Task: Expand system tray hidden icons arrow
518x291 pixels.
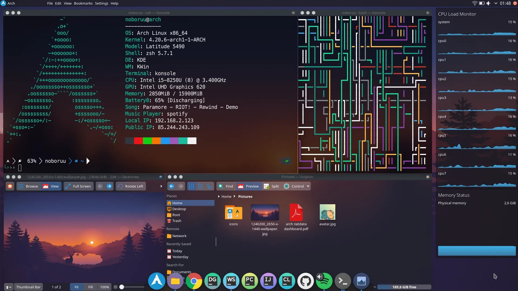Action: (496, 3)
